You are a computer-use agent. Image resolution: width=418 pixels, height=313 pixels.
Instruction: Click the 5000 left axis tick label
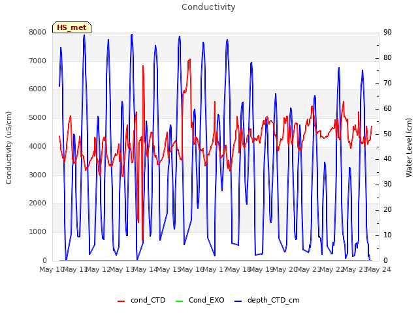(x=38, y=117)
